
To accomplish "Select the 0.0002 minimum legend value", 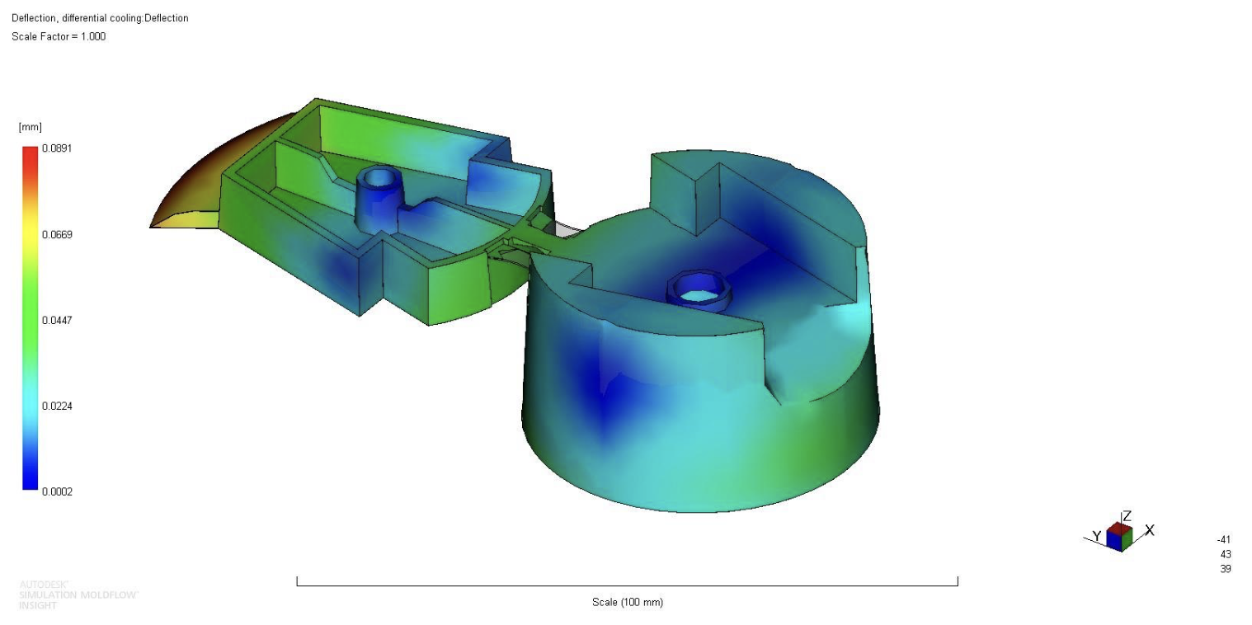I will pyautogui.click(x=58, y=492).
